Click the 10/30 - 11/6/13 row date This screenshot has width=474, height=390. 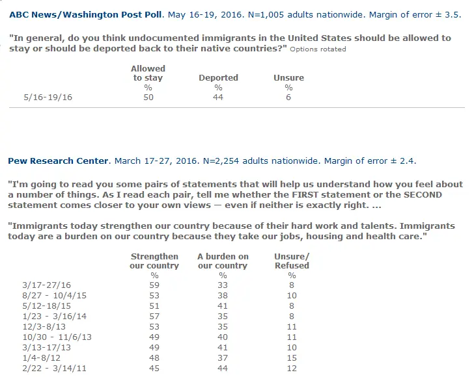[x=52, y=337]
